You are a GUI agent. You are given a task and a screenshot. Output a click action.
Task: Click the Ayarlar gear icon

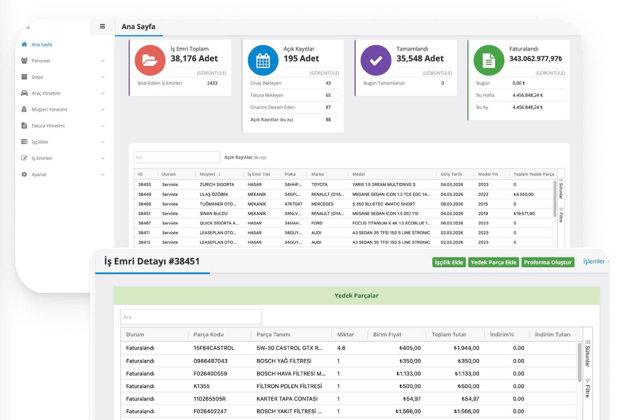click(x=24, y=174)
